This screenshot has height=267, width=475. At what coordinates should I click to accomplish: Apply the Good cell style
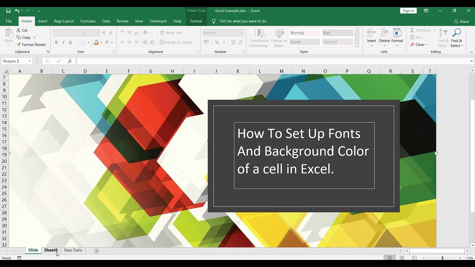[x=304, y=42]
